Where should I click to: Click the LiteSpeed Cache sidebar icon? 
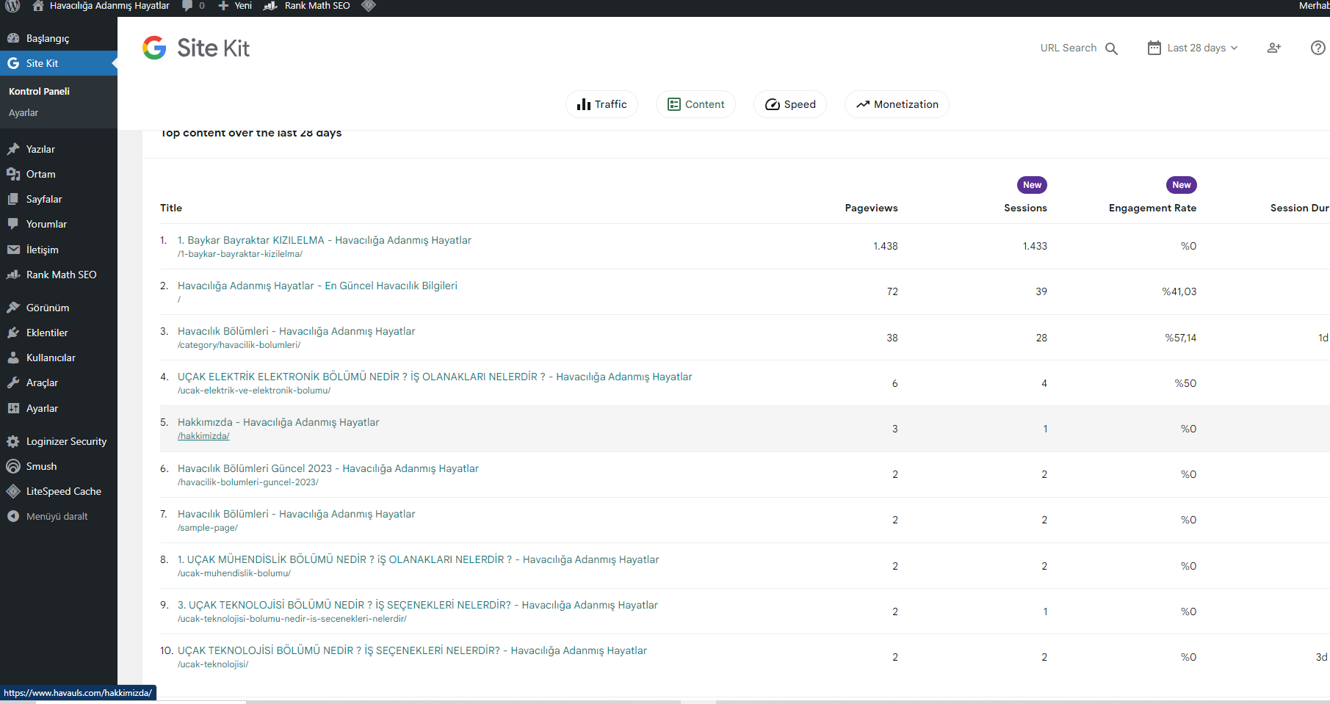tap(13, 491)
